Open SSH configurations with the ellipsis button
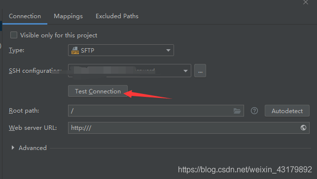The width and height of the screenshot is (317, 179). pyautogui.click(x=200, y=70)
